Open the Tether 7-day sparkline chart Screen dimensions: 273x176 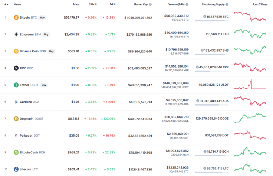click(x=250, y=85)
